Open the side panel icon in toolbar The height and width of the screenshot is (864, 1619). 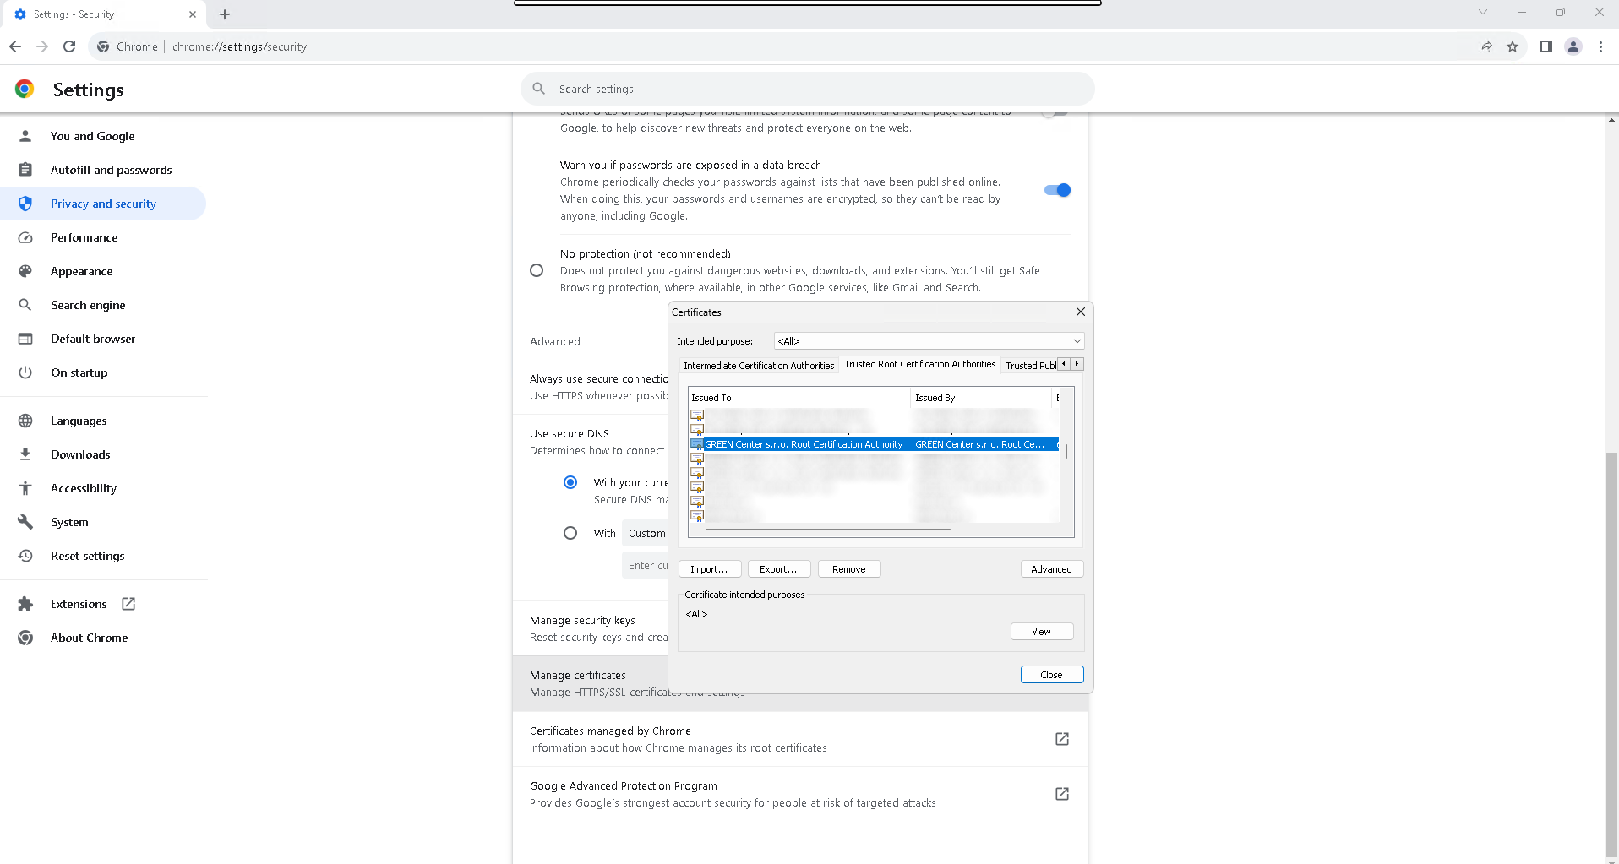pyautogui.click(x=1545, y=46)
